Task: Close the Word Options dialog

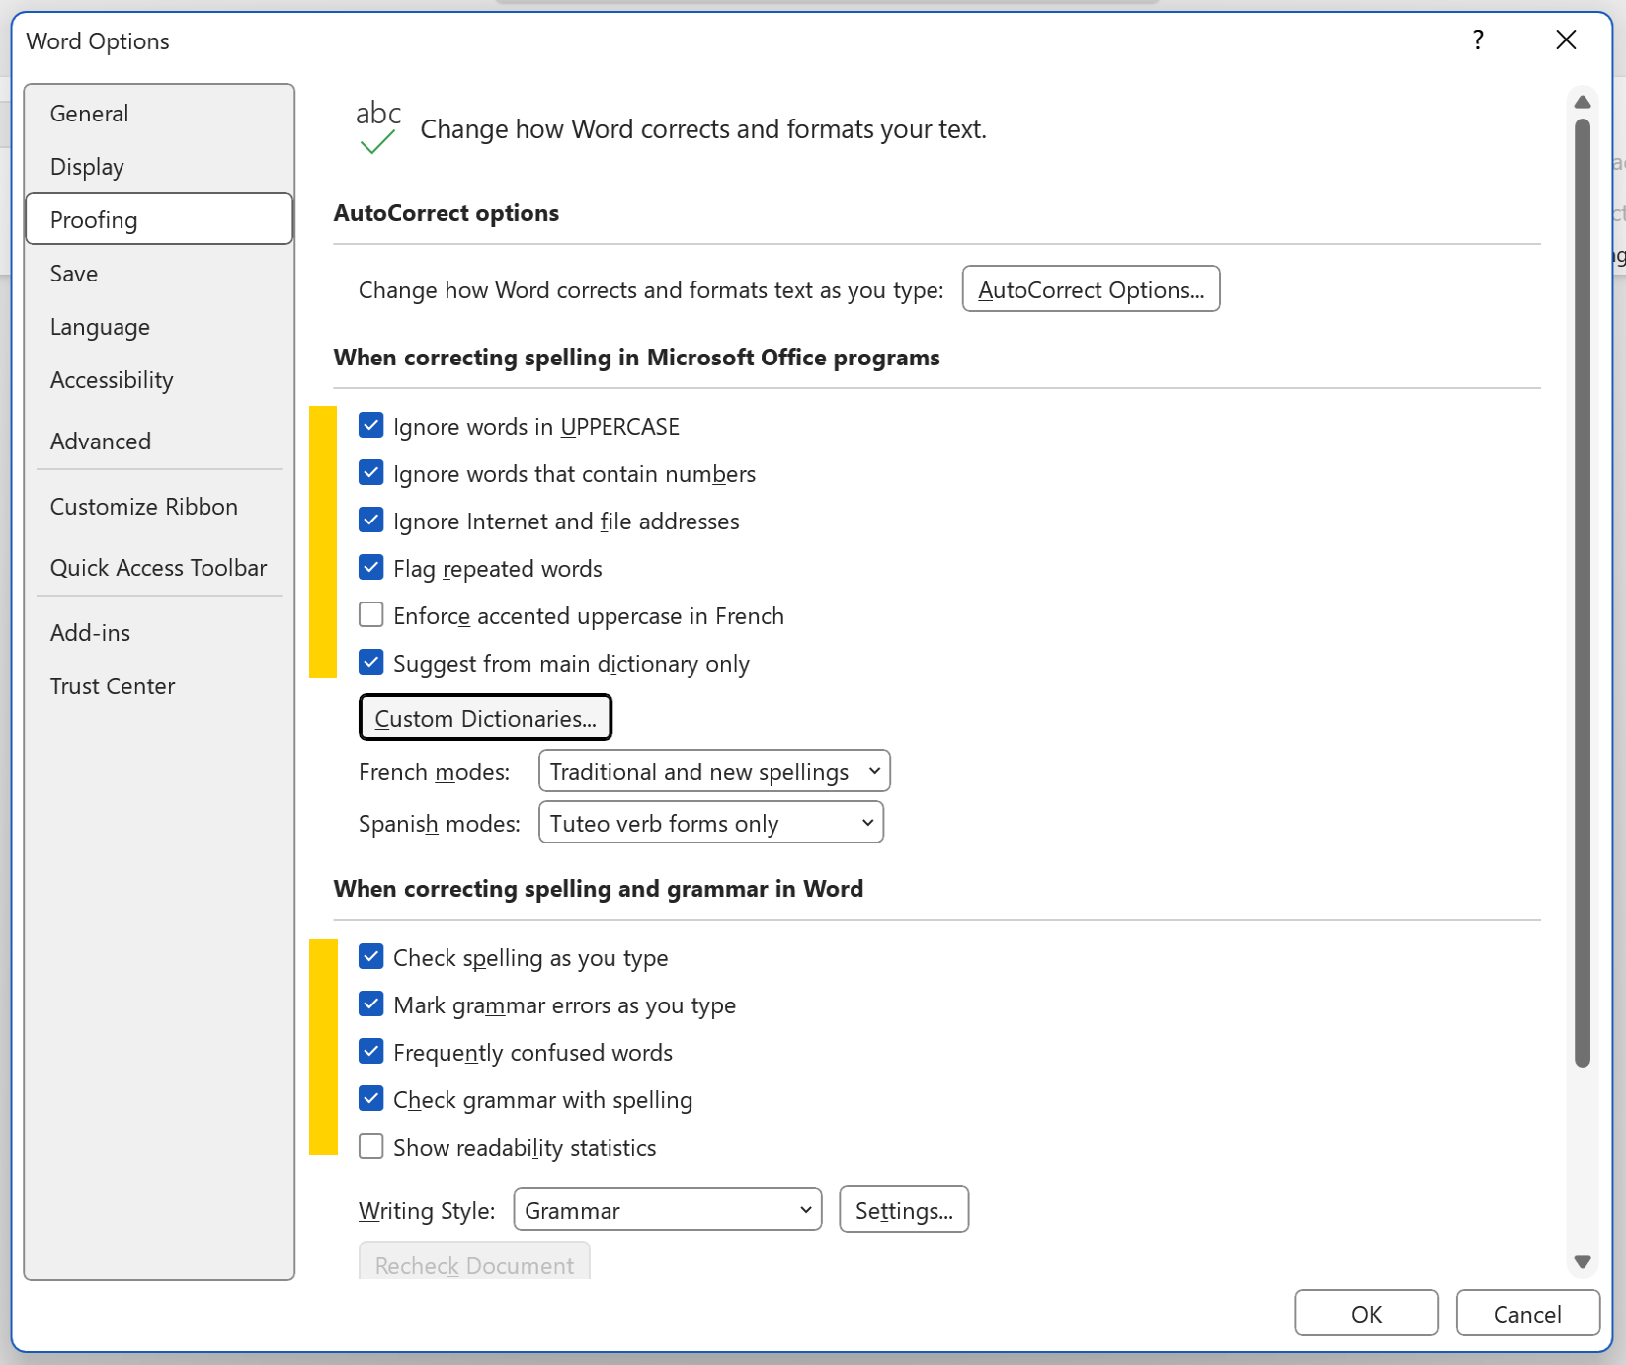Action: [x=1566, y=40]
